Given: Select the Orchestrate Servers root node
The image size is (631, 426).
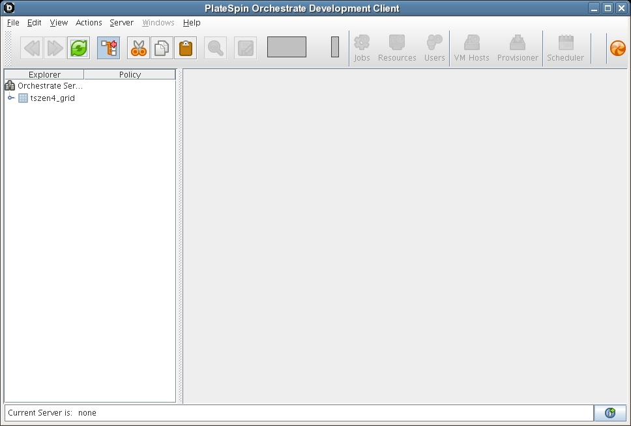Looking at the screenshot, I should coord(50,86).
